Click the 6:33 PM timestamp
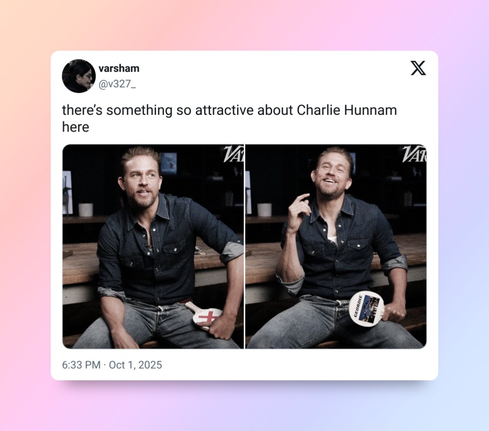Image resolution: width=489 pixels, height=431 pixels. click(x=81, y=365)
